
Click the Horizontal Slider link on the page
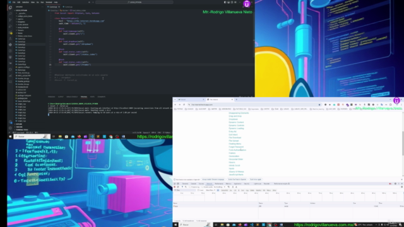[x=235, y=160]
